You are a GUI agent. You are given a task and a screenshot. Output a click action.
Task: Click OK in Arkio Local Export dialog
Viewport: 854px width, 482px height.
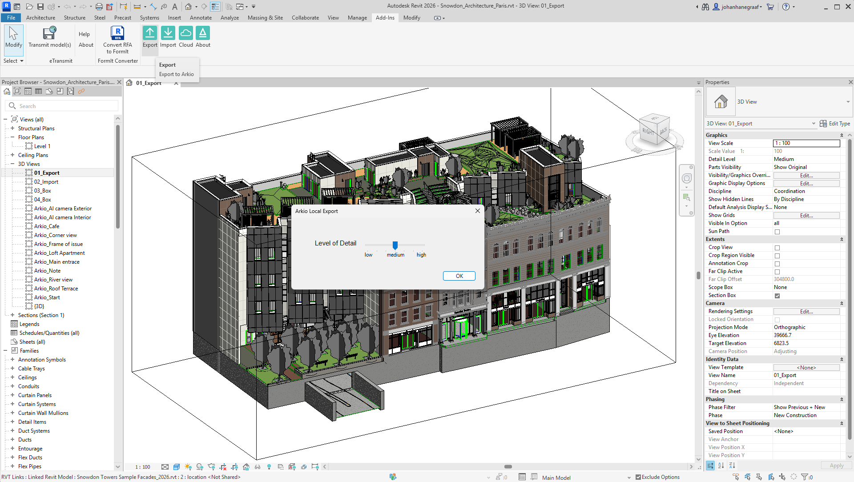point(459,276)
